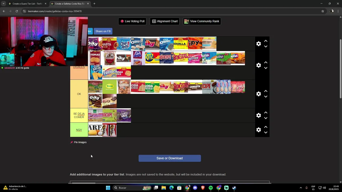View Community Rank
Viewport: 342px width, 192px height.
202,21
